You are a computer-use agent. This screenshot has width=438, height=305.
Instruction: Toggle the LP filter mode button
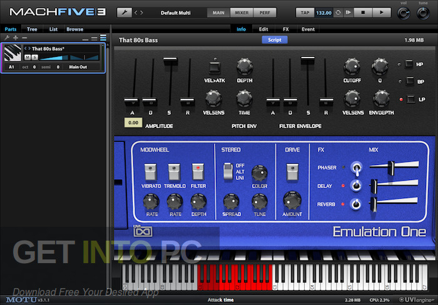(x=410, y=99)
